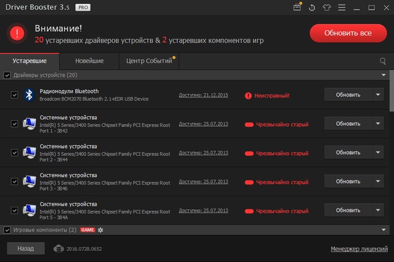Open dropdown arrow next to Bluetooth 'Обновить'
The image size is (394, 262).
coord(377,95)
